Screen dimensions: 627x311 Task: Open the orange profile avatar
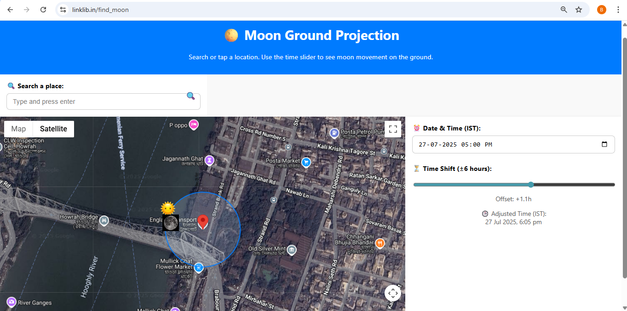click(601, 10)
